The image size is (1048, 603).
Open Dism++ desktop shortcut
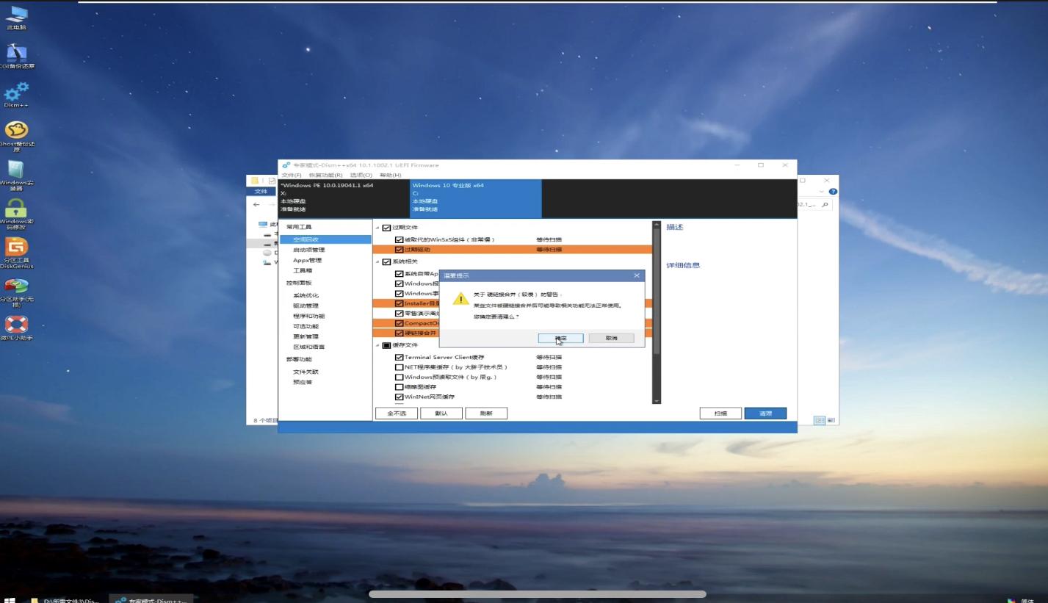click(x=16, y=95)
